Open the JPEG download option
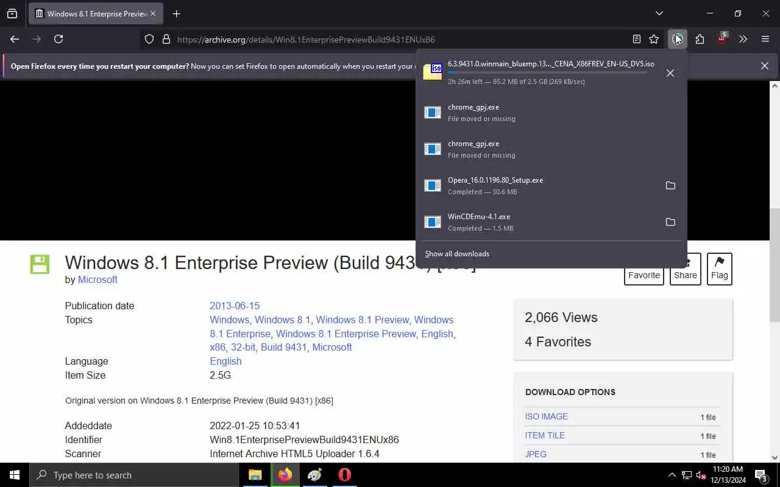The image size is (780, 487). pyautogui.click(x=536, y=454)
